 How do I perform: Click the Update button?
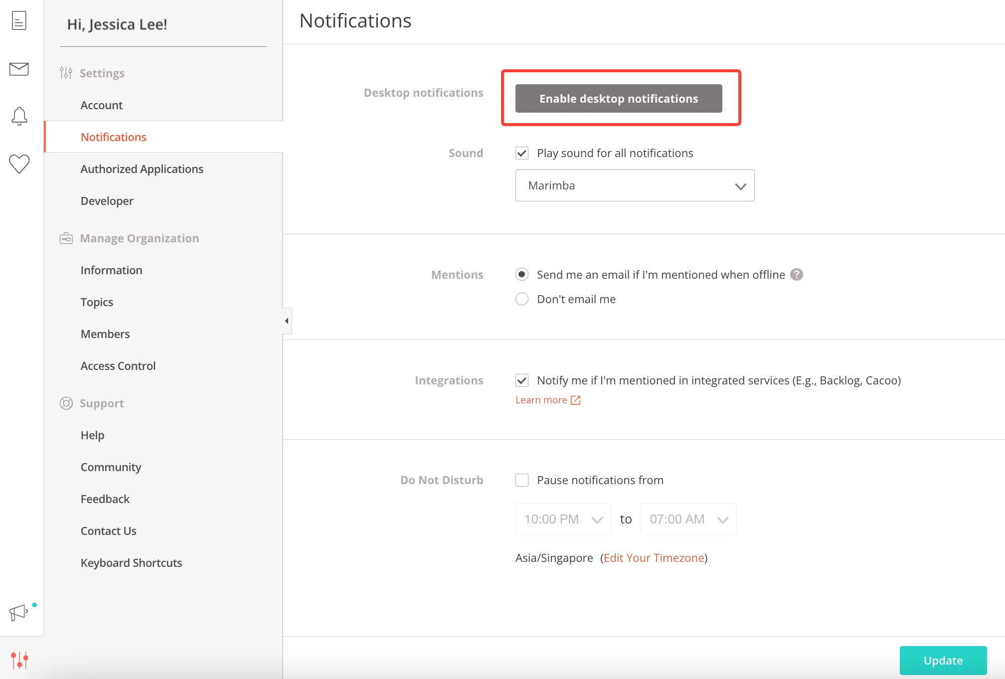[942, 660]
